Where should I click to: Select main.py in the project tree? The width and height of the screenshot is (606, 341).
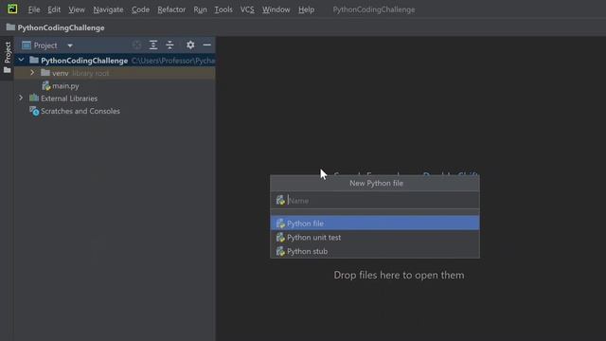65,86
